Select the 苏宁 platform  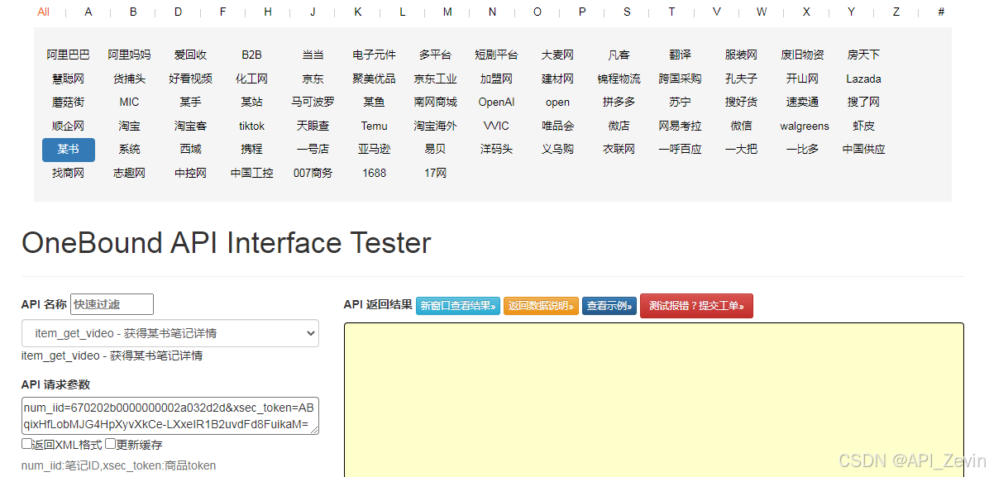[x=680, y=103]
